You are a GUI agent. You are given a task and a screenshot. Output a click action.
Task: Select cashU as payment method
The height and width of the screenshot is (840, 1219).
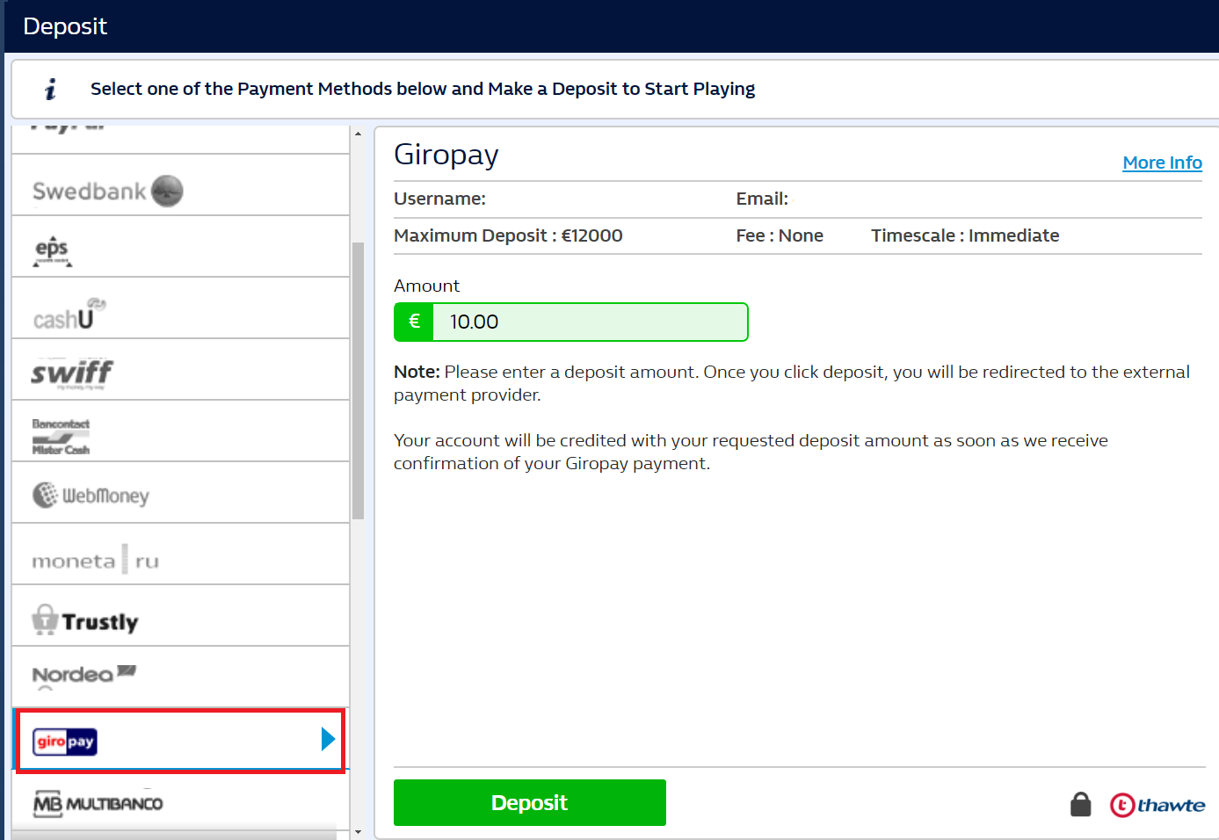(x=180, y=308)
